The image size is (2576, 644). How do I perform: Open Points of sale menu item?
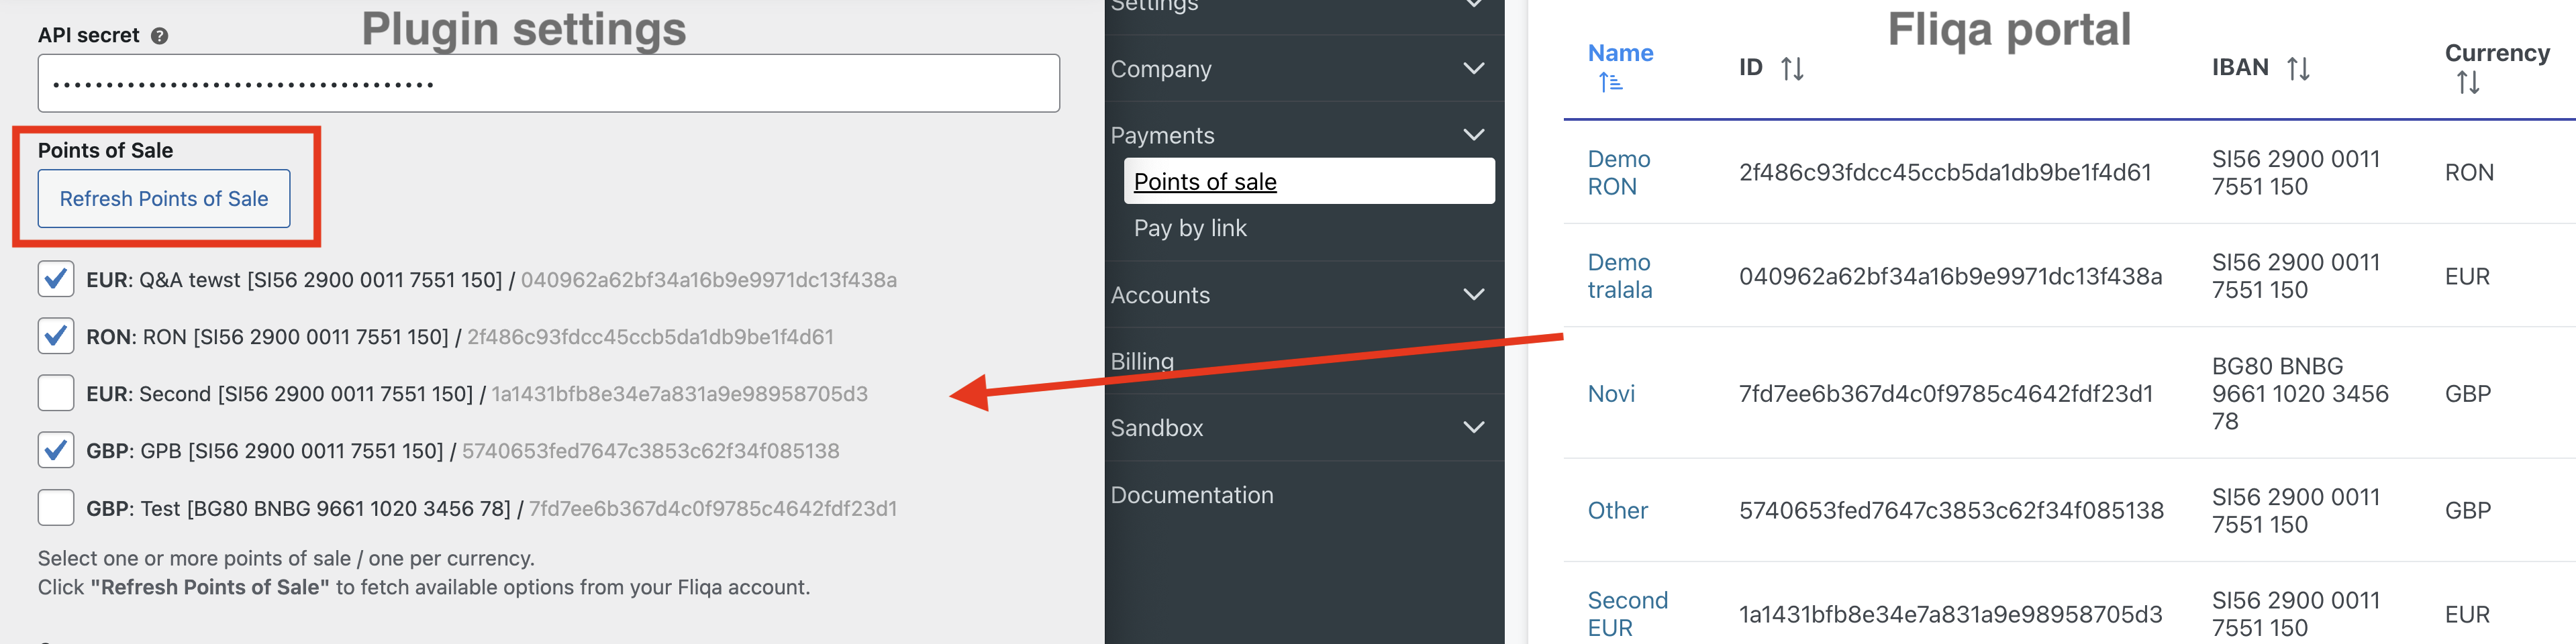[x=1204, y=181]
